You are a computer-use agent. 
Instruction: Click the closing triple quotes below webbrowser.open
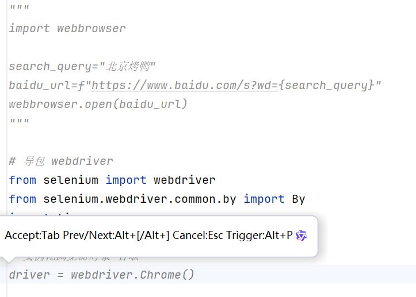pyautogui.click(x=19, y=122)
